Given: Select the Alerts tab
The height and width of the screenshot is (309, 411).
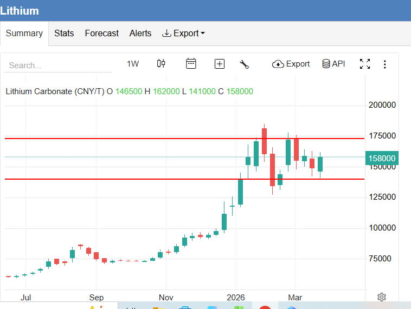Looking at the screenshot, I should [140, 34].
